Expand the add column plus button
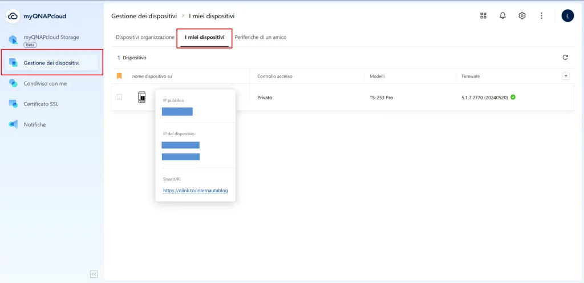The width and height of the screenshot is (584, 283). (566, 76)
